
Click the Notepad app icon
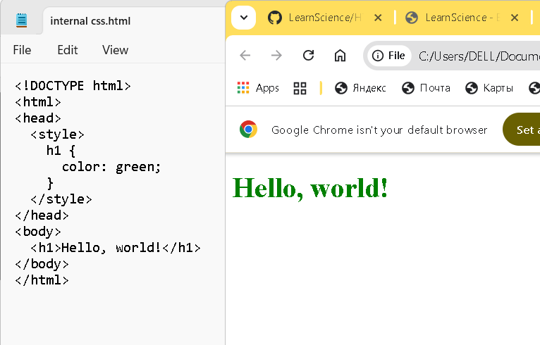(22, 20)
